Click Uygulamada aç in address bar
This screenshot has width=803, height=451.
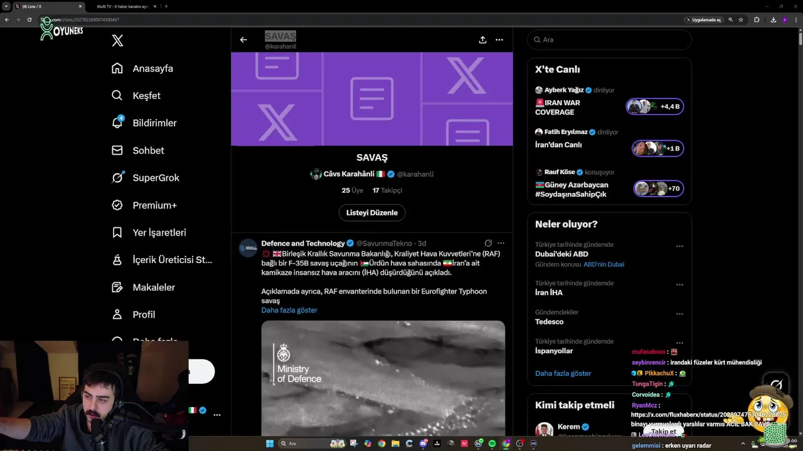704,20
